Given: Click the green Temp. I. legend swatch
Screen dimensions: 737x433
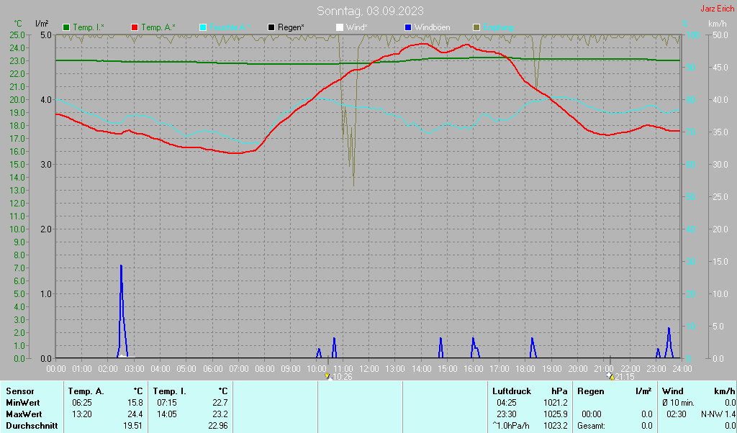Looking at the screenshot, I should [66, 28].
